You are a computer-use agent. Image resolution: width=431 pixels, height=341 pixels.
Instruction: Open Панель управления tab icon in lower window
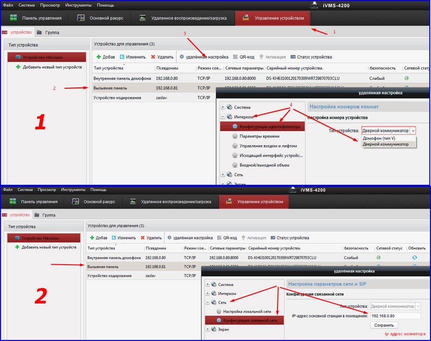pyautogui.click(x=13, y=202)
